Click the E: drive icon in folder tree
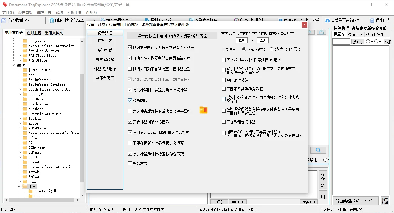 click(19, 65)
